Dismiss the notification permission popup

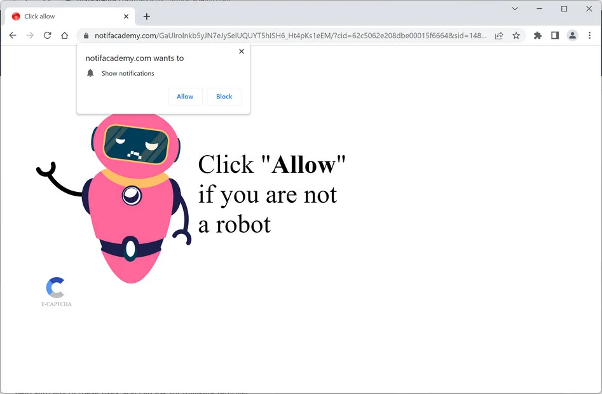click(x=242, y=51)
